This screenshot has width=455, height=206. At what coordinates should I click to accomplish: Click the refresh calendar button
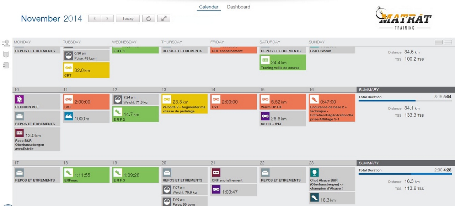[148, 18]
